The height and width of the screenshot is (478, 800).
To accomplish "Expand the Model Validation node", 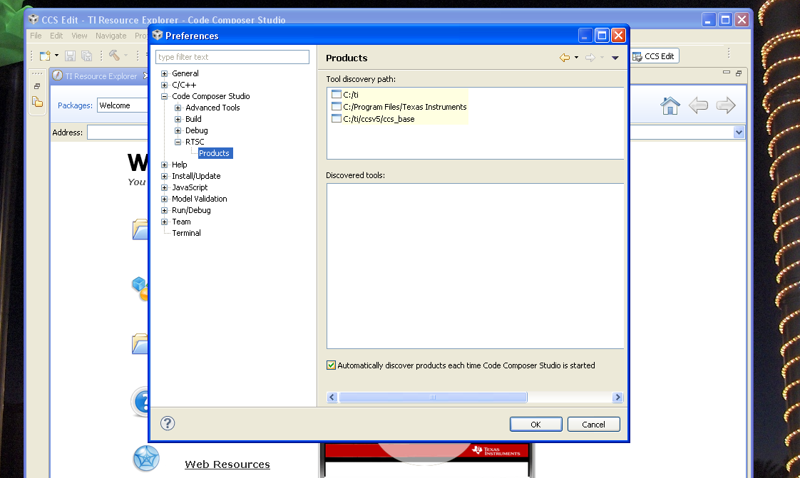I will [x=164, y=199].
